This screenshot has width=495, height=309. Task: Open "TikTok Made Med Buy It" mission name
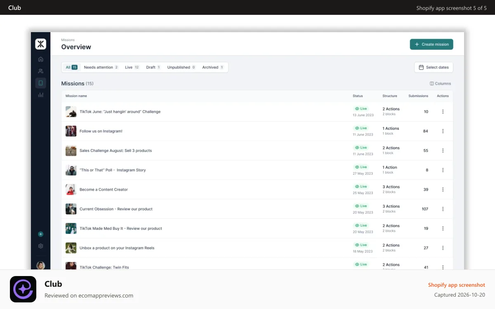[x=121, y=228]
